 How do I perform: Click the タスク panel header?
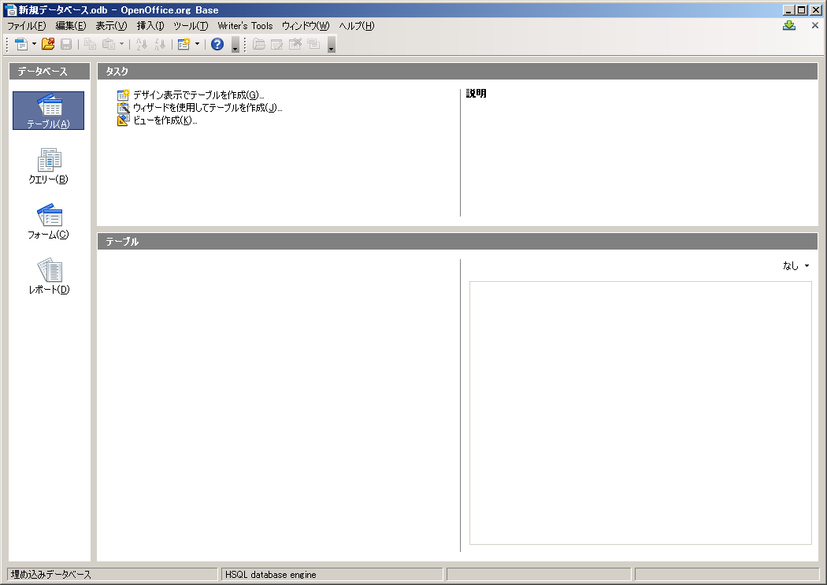[x=458, y=71]
